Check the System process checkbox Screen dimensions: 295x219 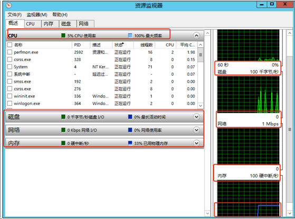point(9,67)
